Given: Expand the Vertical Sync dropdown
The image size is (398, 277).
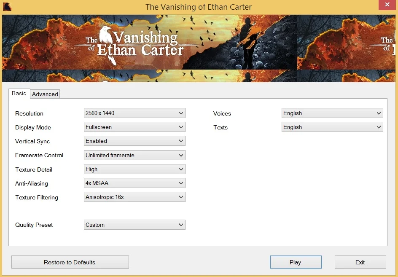Looking at the screenshot, I should click(134, 141).
